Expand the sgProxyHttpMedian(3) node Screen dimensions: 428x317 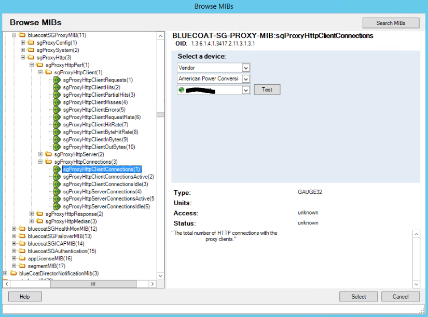click(32, 221)
